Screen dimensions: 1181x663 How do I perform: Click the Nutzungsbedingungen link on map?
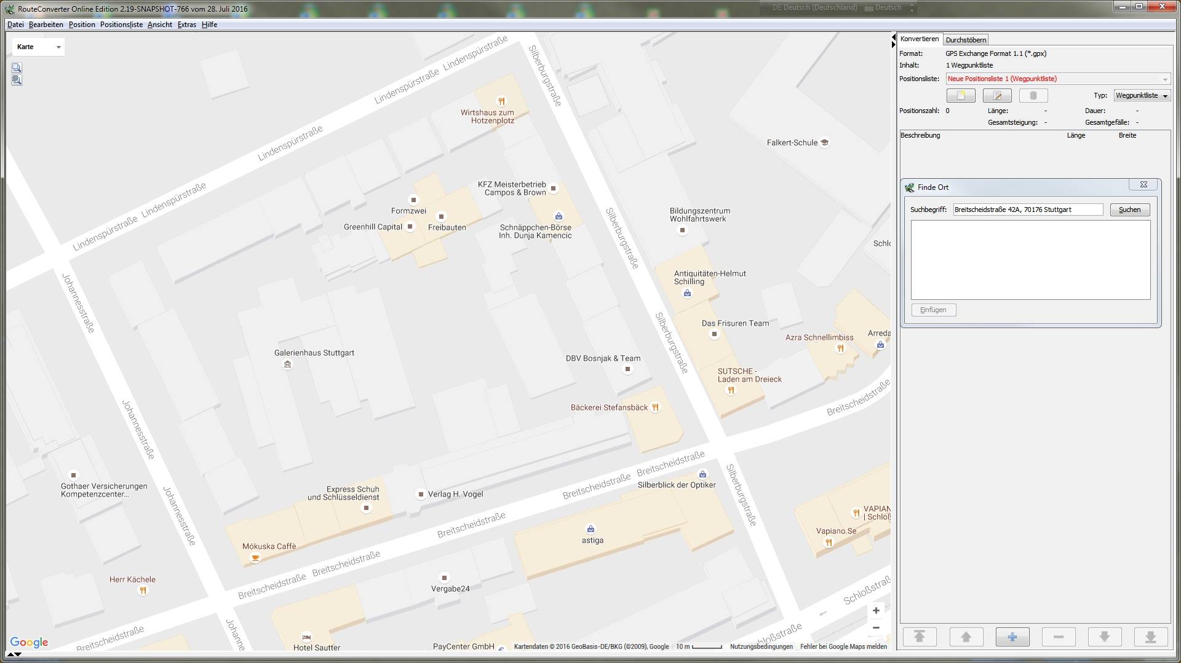point(761,646)
